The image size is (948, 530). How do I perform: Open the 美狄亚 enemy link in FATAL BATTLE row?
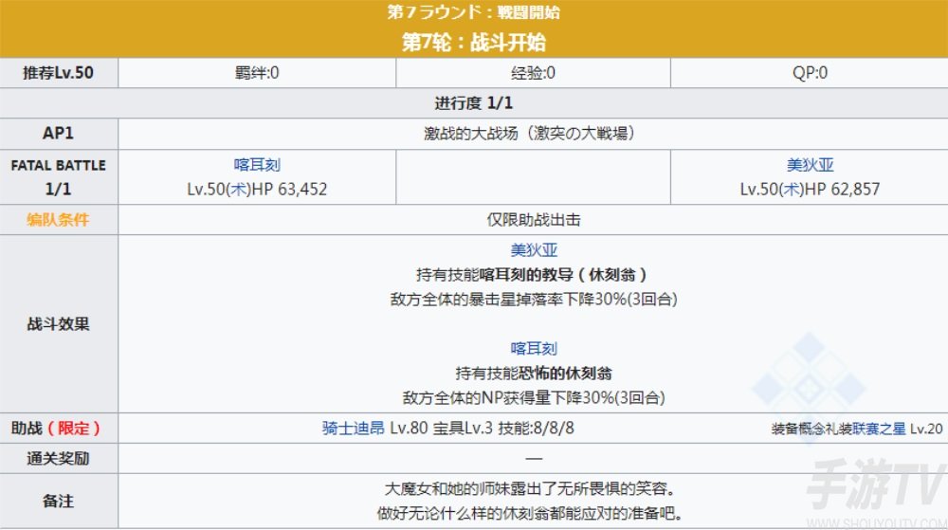coord(810,165)
